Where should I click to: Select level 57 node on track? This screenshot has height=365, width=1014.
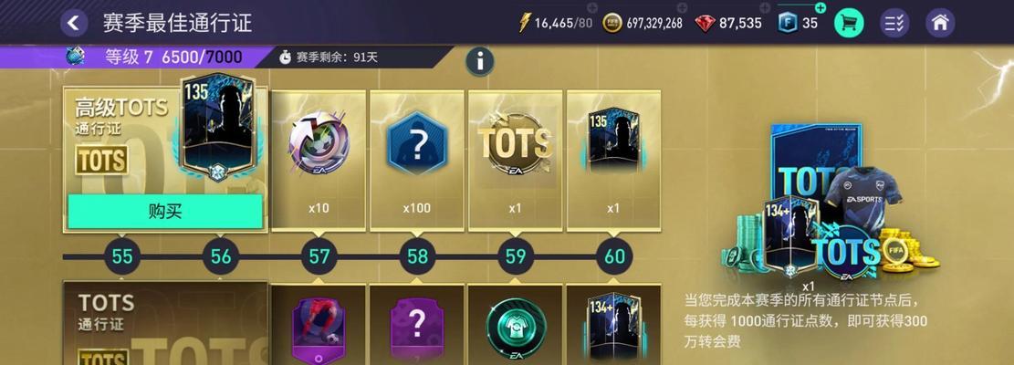(319, 256)
